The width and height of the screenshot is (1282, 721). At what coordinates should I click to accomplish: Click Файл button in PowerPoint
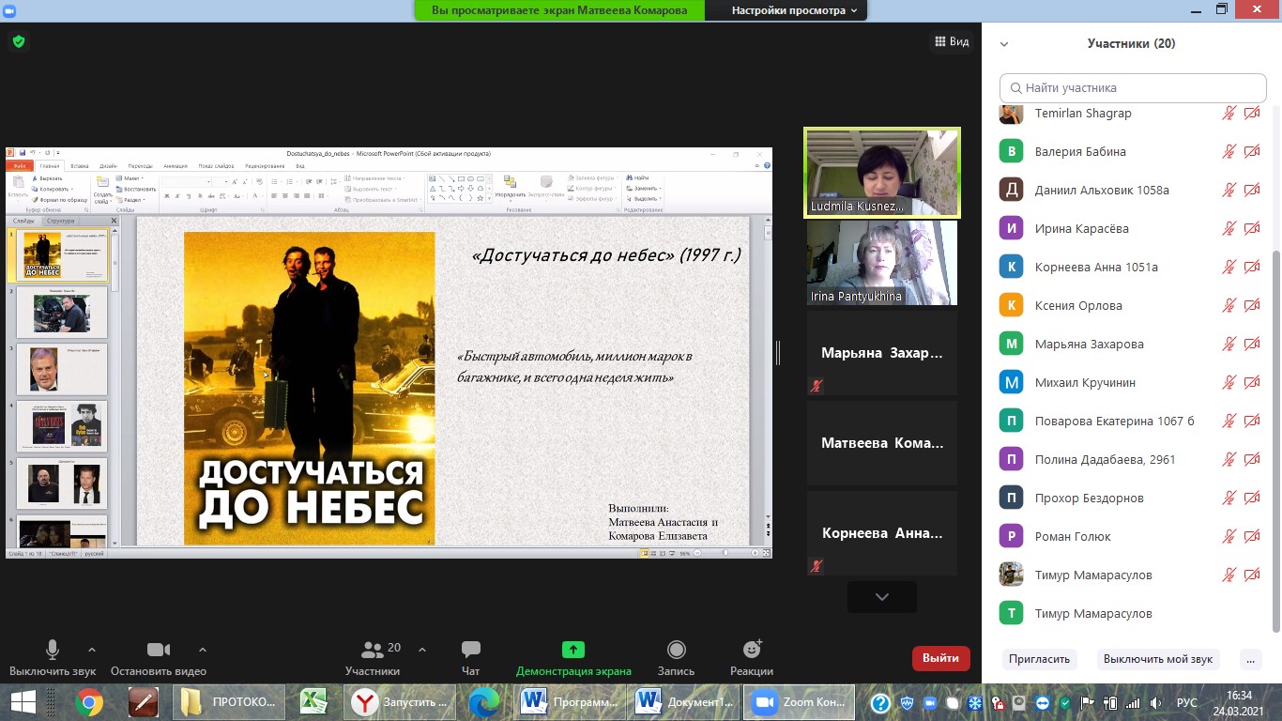coord(19,165)
